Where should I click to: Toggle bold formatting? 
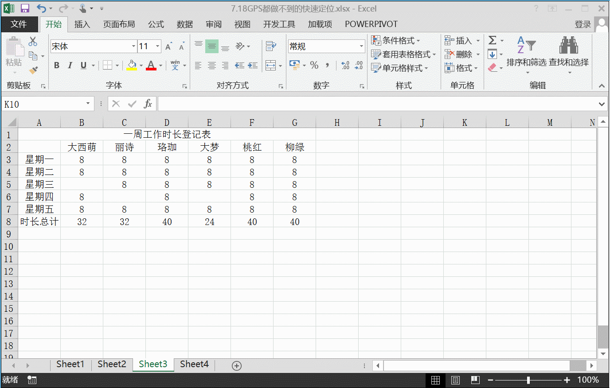(56, 65)
